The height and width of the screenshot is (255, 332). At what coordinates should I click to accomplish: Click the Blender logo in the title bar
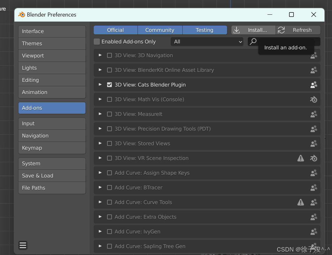22,15
